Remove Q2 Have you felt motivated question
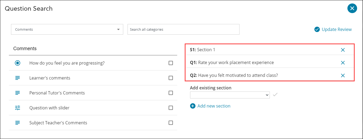Image resolution: width=363 pixels, height=139 pixels. [x=343, y=76]
